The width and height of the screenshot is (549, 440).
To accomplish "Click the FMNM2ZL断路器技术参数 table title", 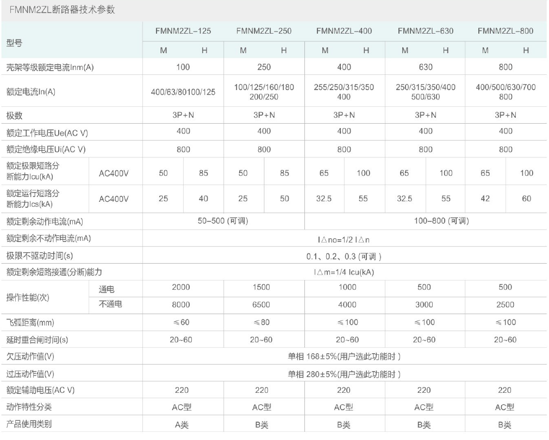I will pyautogui.click(x=61, y=10).
